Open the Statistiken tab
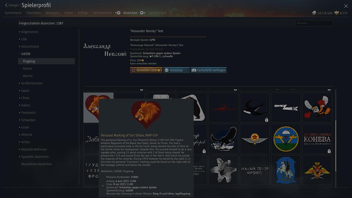352x198 pixels. click(34, 13)
